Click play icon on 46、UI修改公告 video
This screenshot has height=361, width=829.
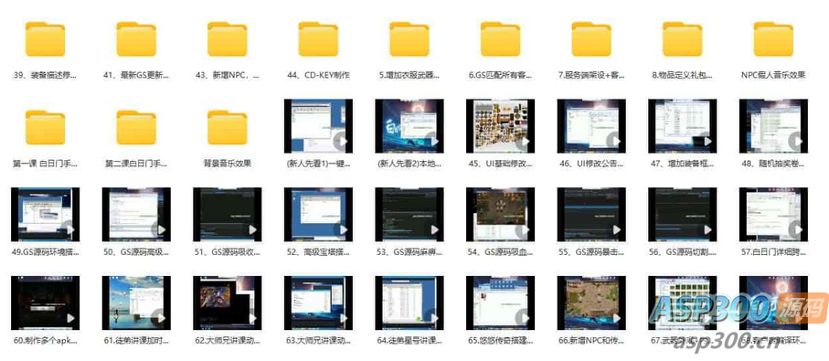[x=614, y=141]
